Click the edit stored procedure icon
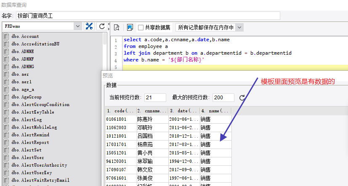This screenshot has height=186, width=348. click(130, 27)
